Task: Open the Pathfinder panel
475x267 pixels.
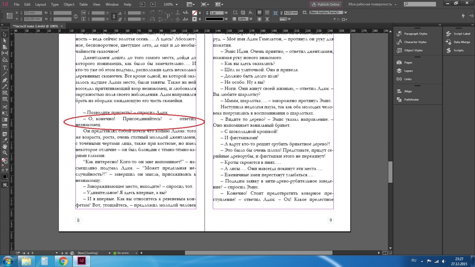Action: coord(408,99)
